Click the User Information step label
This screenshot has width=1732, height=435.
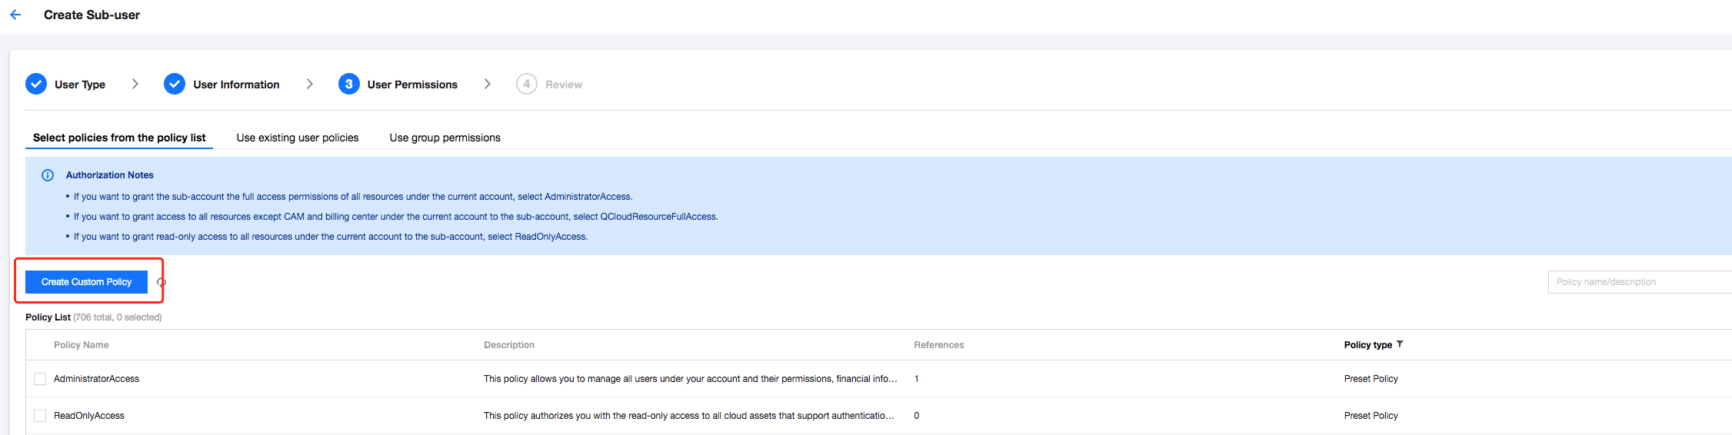[236, 85]
